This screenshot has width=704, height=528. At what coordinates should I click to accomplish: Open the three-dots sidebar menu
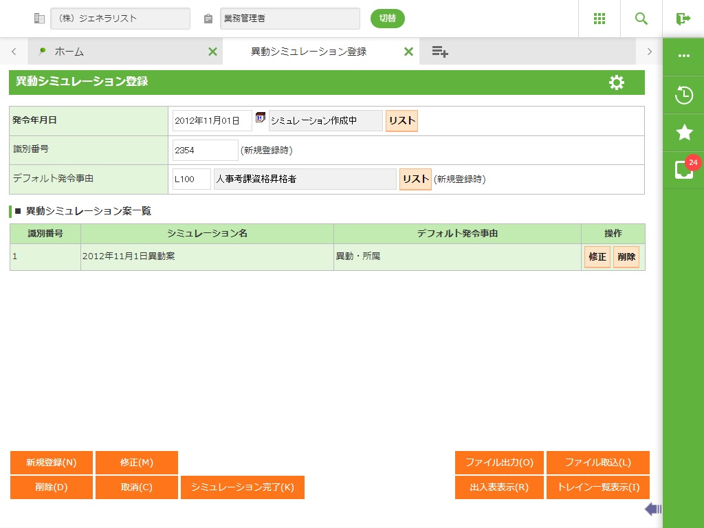tap(683, 56)
